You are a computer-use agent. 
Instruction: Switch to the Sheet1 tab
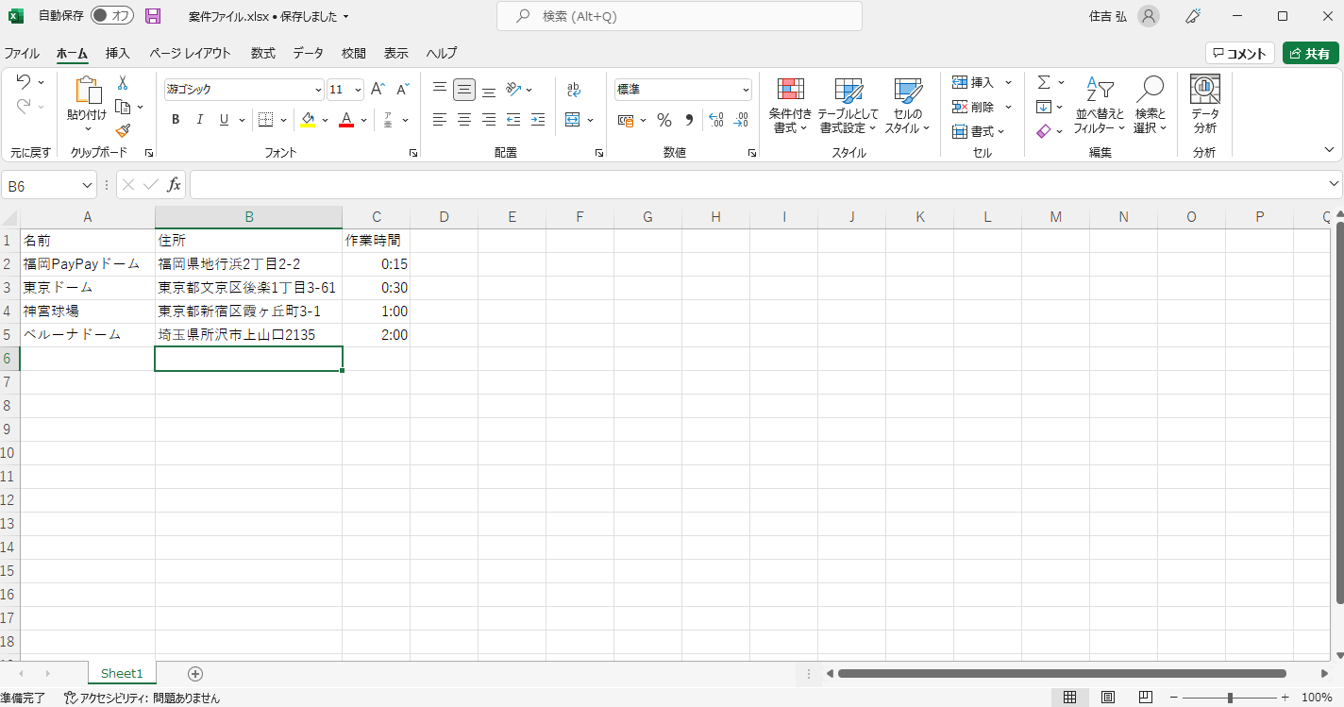[x=122, y=673]
